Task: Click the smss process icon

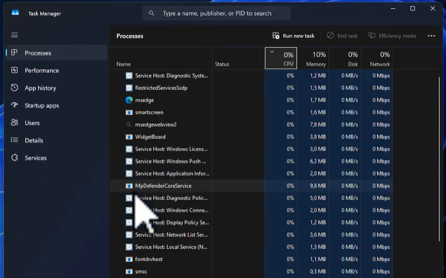Action: tap(129, 271)
